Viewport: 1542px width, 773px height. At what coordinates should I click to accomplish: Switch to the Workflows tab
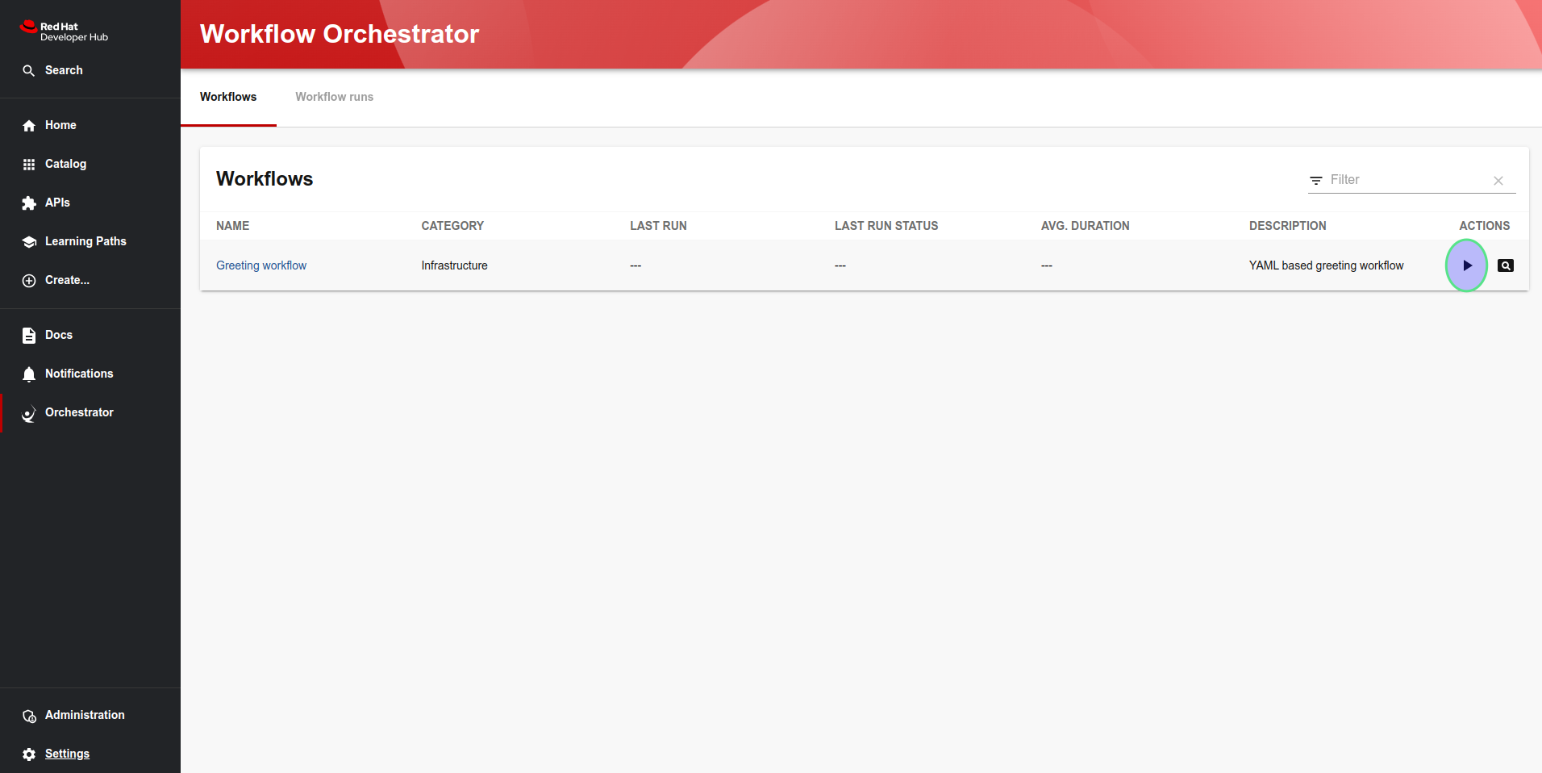[x=228, y=97]
